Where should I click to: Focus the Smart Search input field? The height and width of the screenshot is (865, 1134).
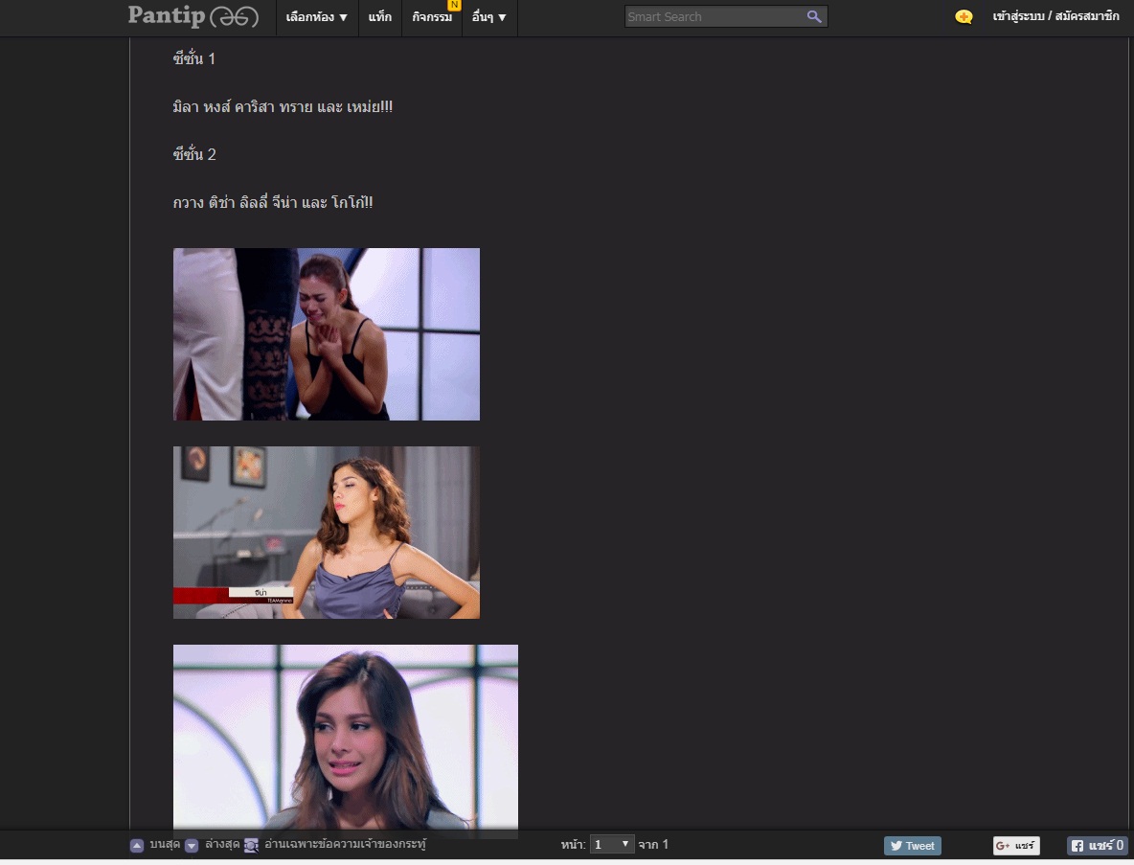point(714,16)
